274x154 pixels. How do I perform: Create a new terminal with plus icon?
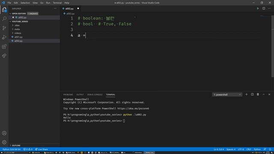[x=247, y=94]
